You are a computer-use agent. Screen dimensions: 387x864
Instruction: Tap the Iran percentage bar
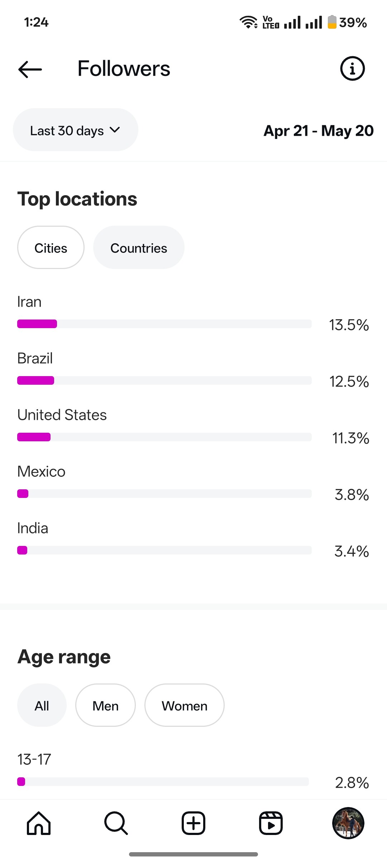tap(164, 324)
